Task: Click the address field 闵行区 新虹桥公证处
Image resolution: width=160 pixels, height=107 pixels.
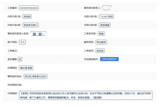Action: coord(36,77)
